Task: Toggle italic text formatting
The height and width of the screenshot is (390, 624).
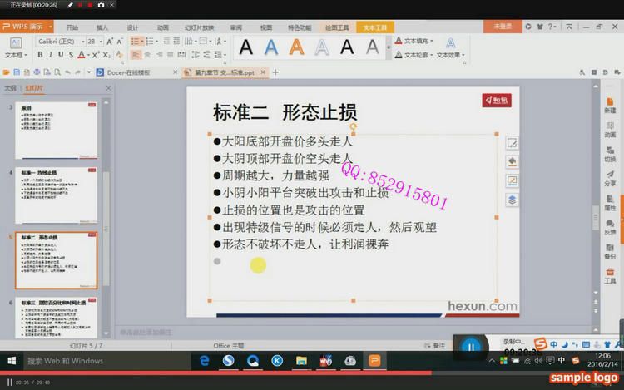Action: [50, 55]
